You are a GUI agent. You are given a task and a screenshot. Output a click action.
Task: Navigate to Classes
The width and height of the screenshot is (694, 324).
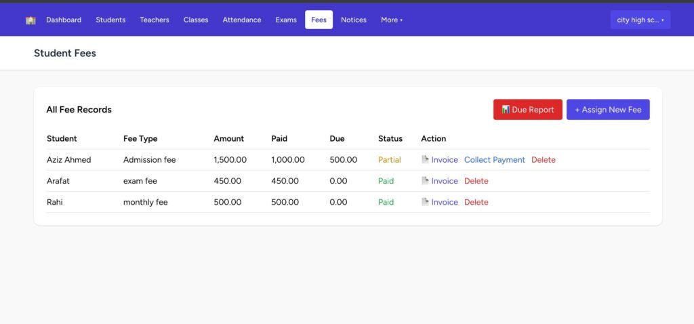click(196, 20)
